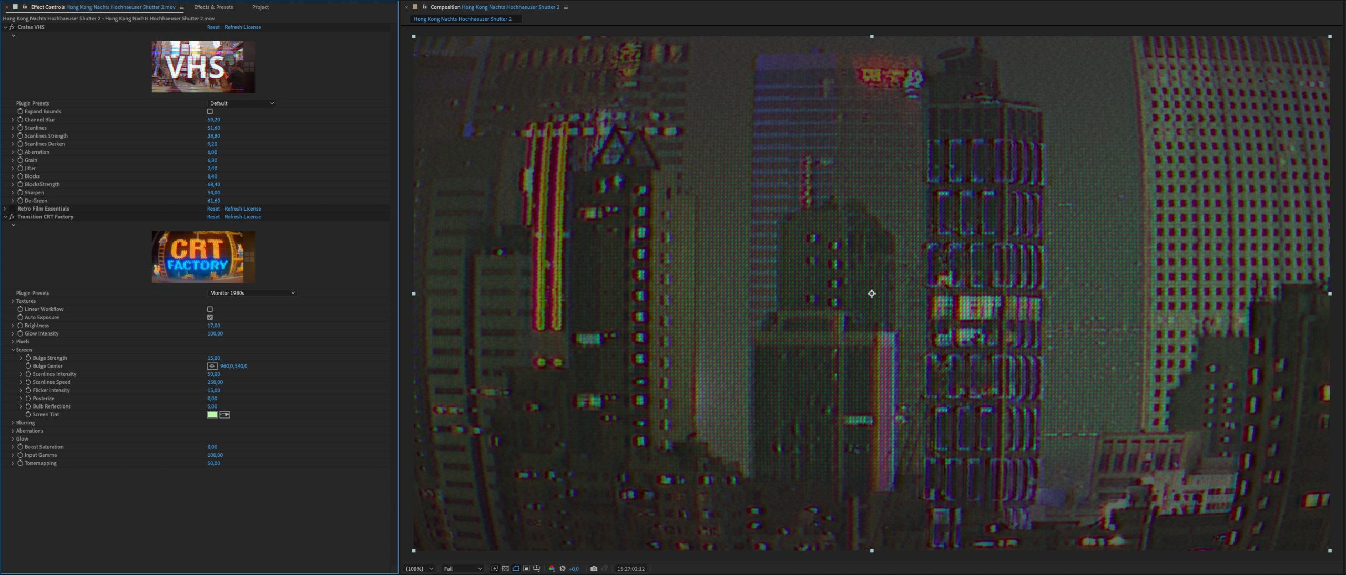Switch to the Effects & Presets tab
Image resolution: width=1346 pixels, height=575 pixels.
click(213, 7)
